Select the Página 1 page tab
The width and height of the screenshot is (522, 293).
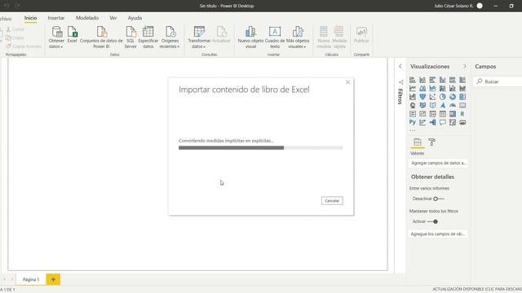31,279
